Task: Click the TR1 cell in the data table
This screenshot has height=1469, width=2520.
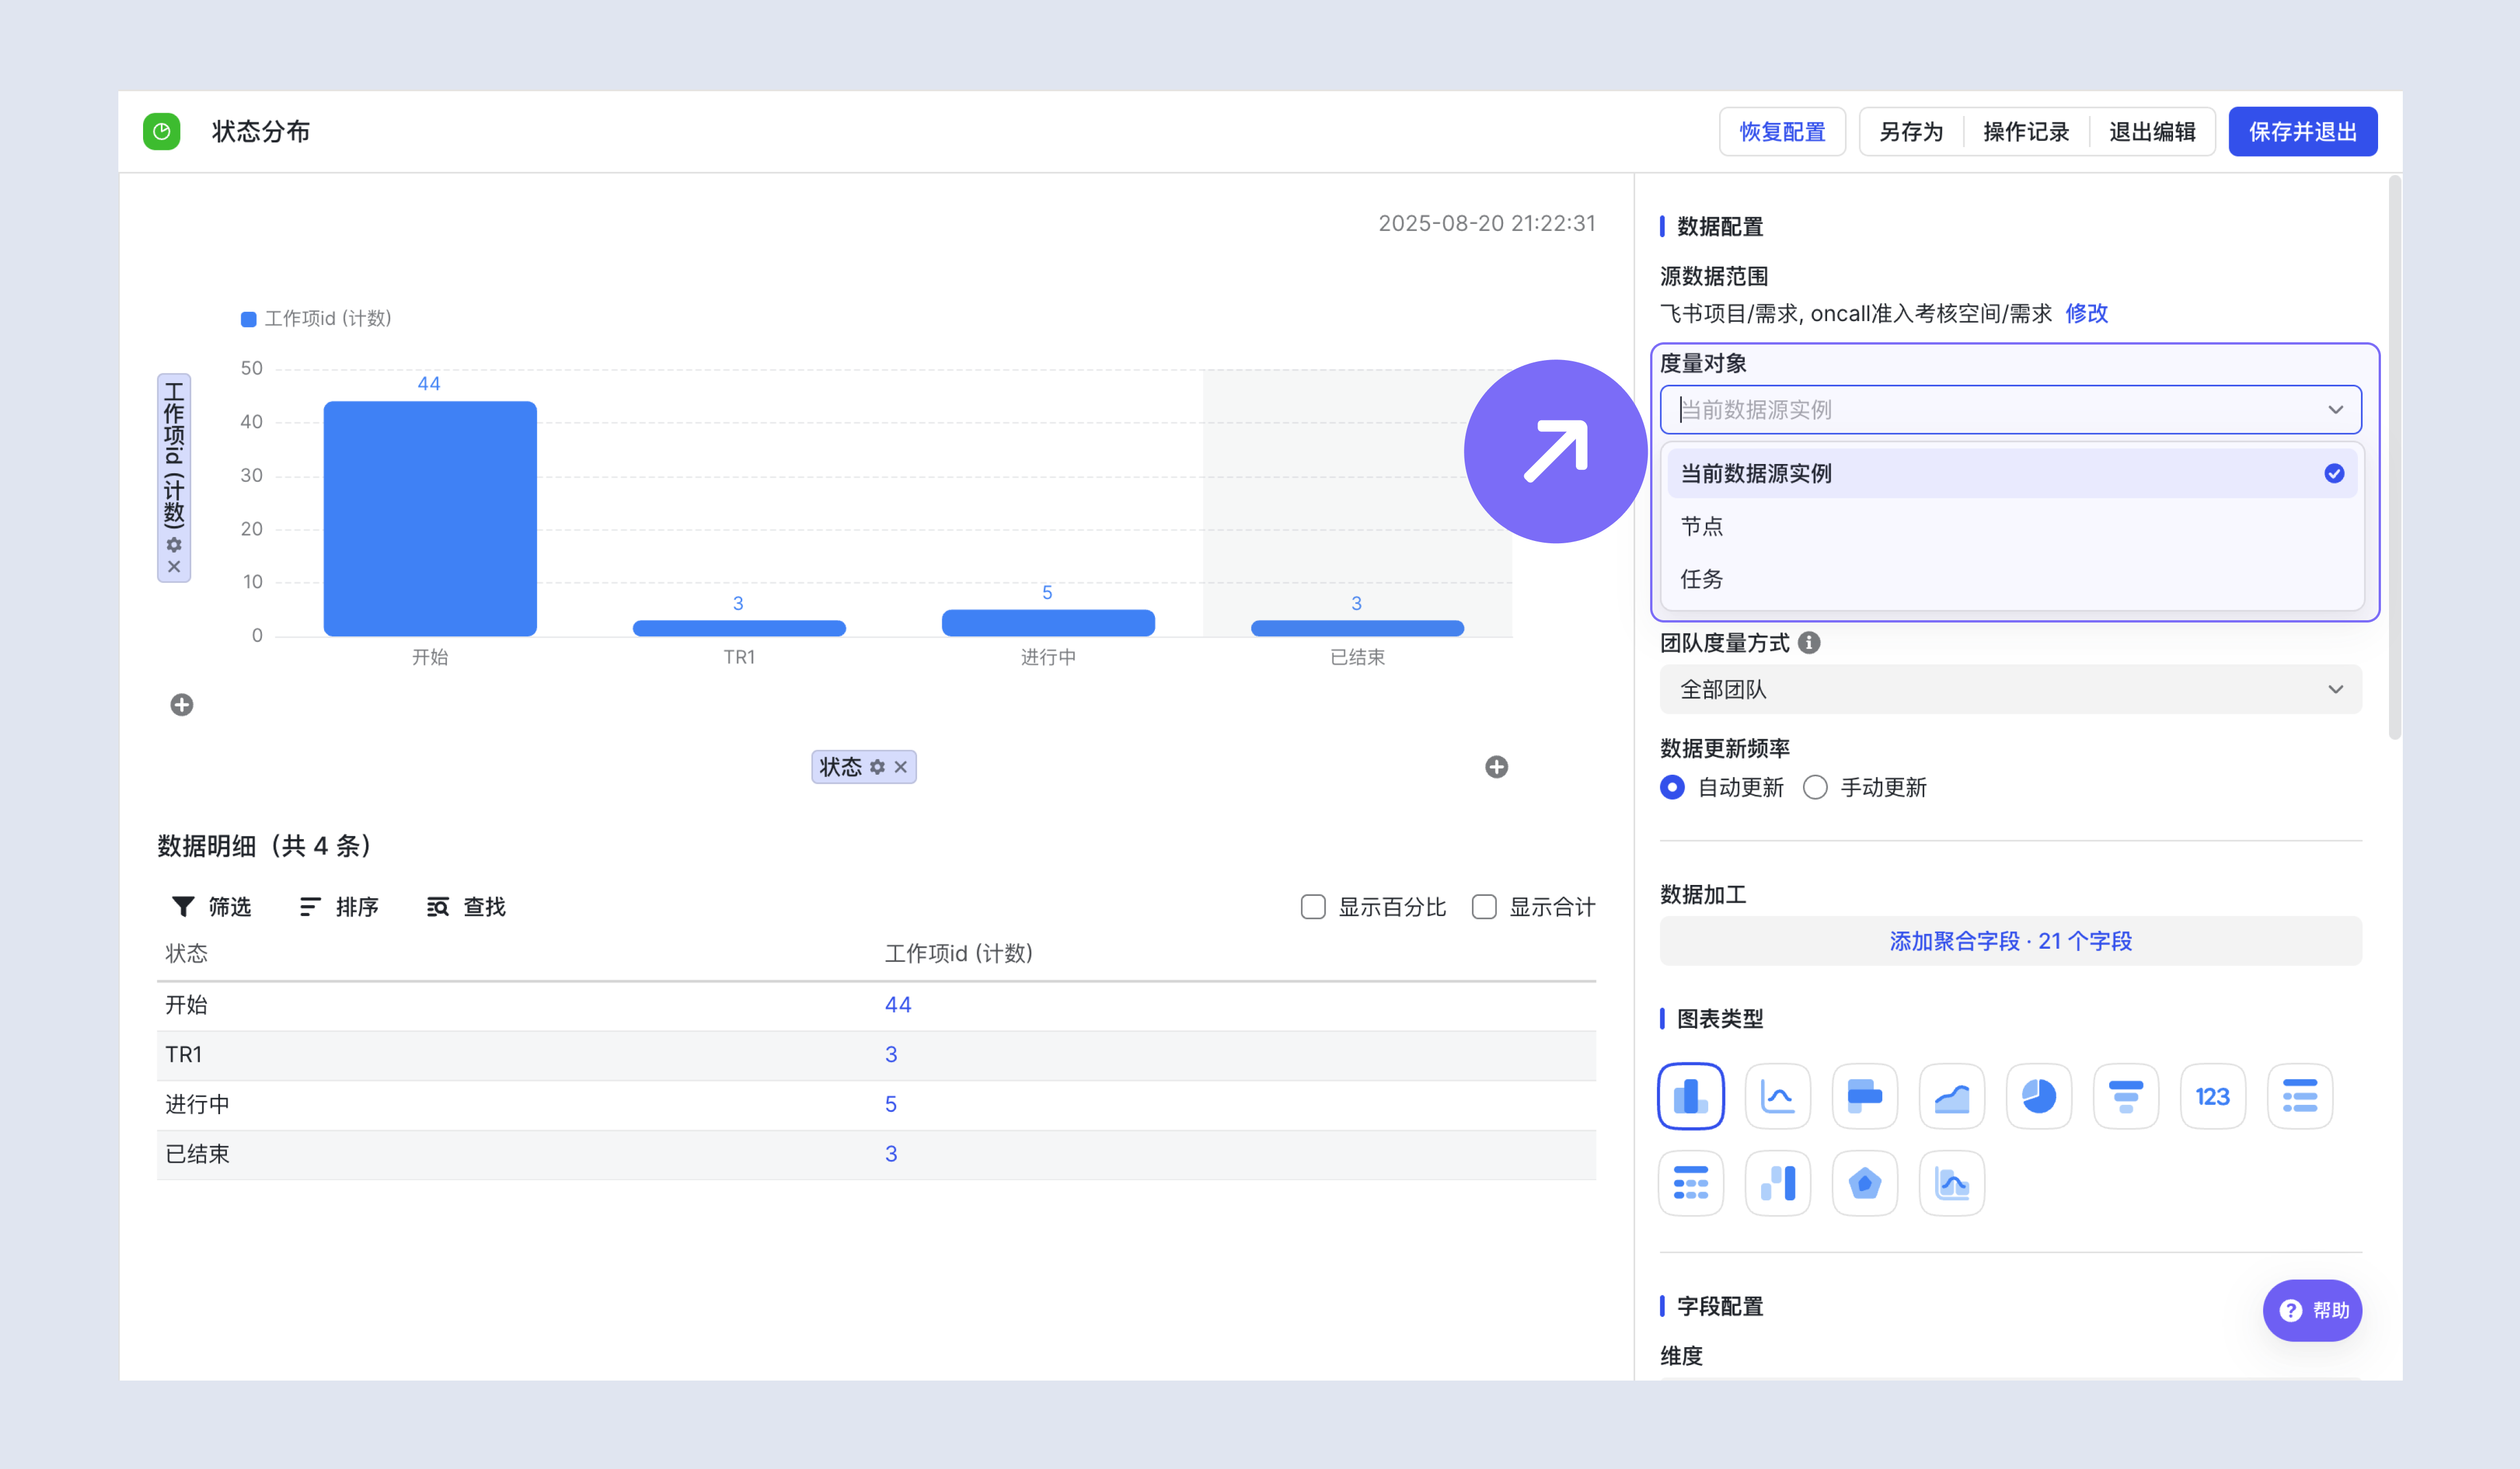Action: coord(183,1056)
